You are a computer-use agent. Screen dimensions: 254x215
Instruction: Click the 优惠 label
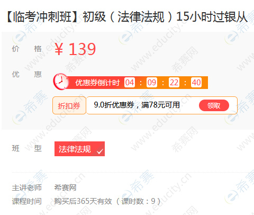pyautogui.click(x=27, y=74)
